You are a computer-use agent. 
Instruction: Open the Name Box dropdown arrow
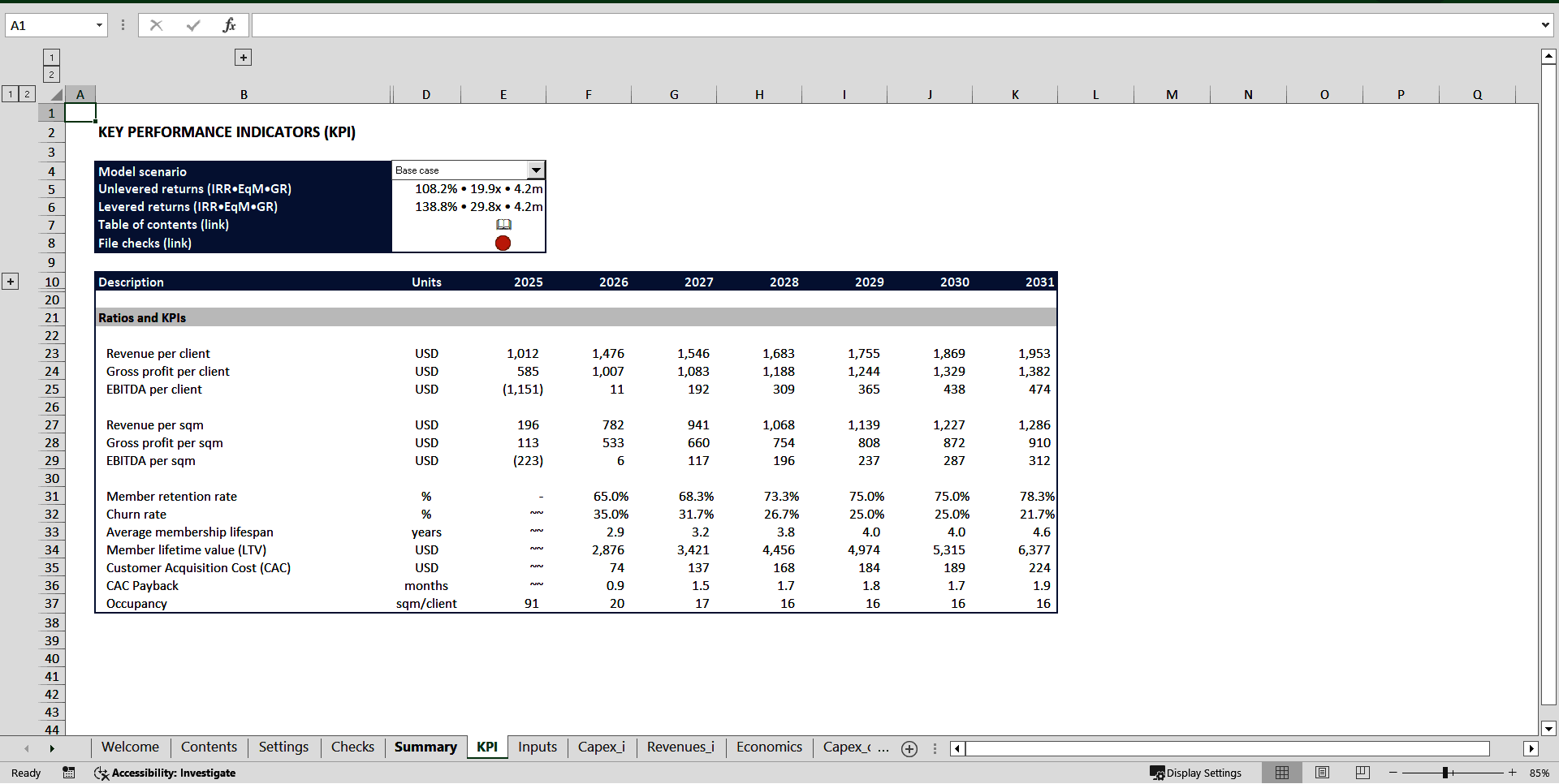pyautogui.click(x=99, y=25)
